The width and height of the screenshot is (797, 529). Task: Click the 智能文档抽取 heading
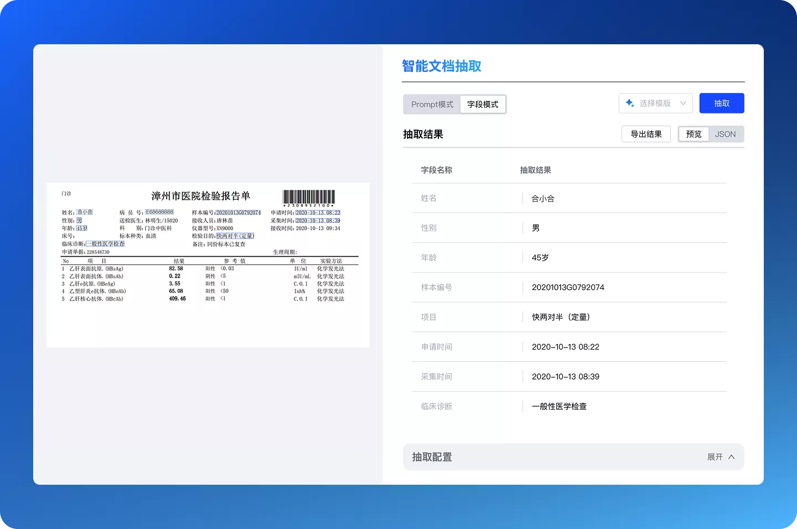[x=441, y=66]
